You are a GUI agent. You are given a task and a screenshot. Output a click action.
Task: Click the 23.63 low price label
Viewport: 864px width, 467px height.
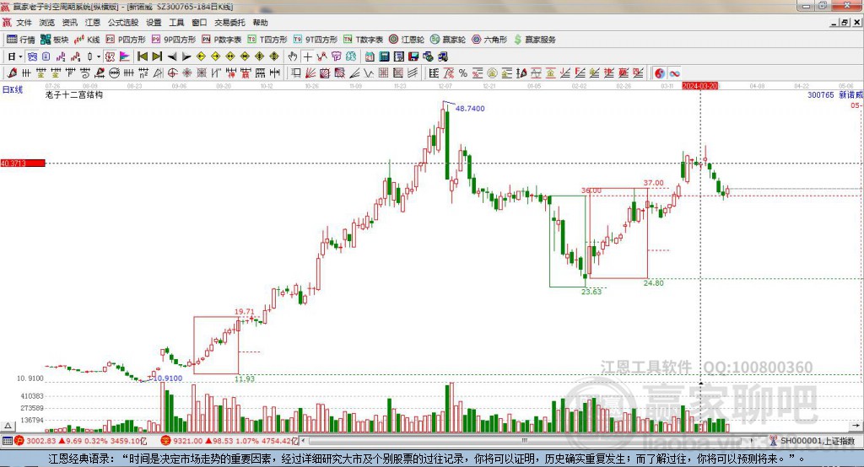pyautogui.click(x=591, y=292)
